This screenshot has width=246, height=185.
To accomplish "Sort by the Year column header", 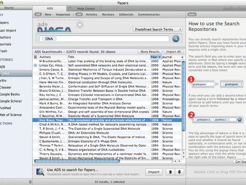I will coord(156,57).
